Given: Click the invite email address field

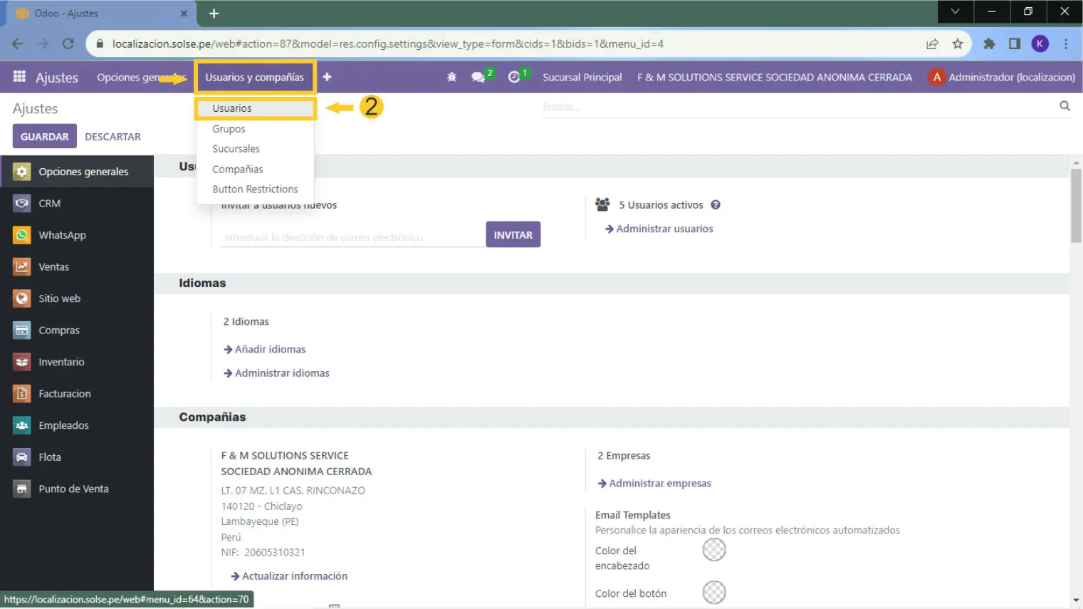Looking at the screenshot, I should [x=352, y=237].
